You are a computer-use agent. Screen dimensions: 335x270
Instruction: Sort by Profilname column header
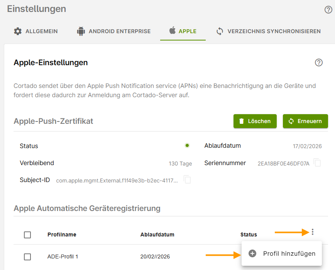[62, 235]
